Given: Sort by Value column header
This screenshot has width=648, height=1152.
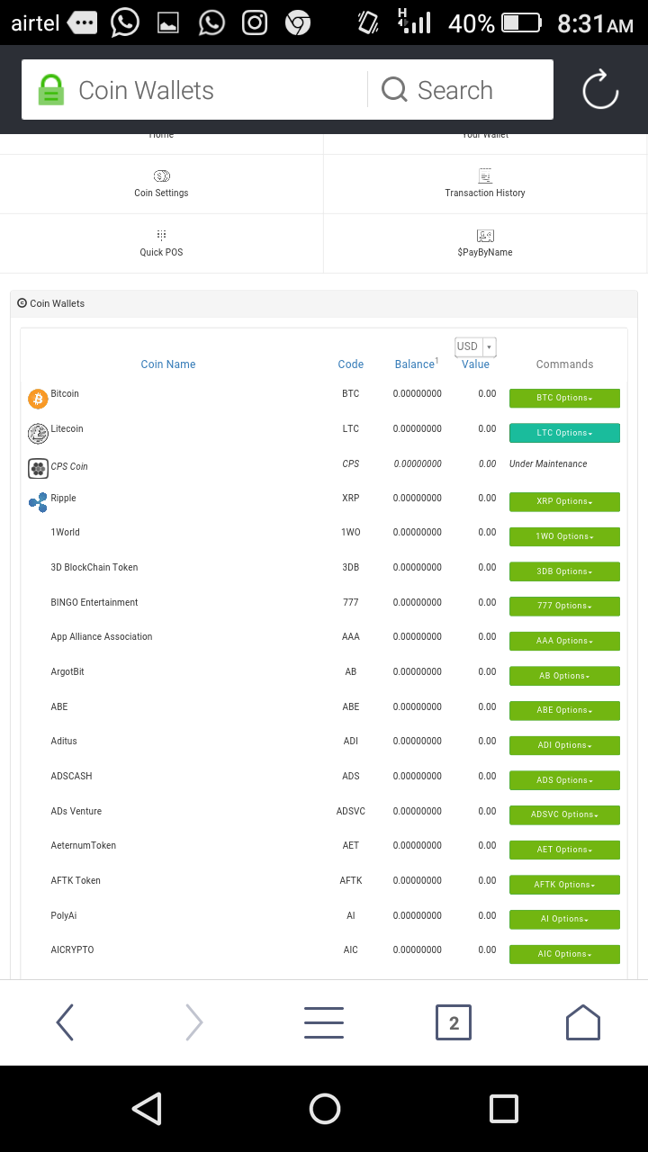Looking at the screenshot, I should [x=475, y=364].
